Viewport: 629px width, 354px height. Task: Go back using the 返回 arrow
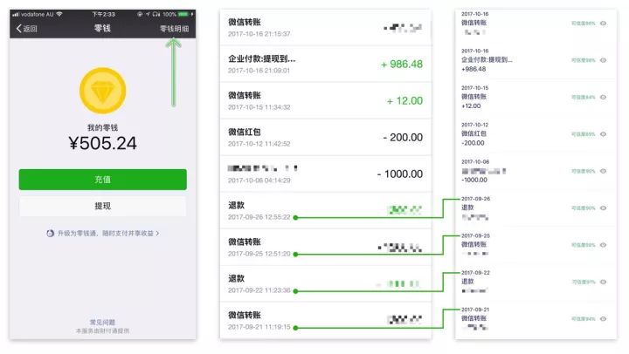pos(27,29)
